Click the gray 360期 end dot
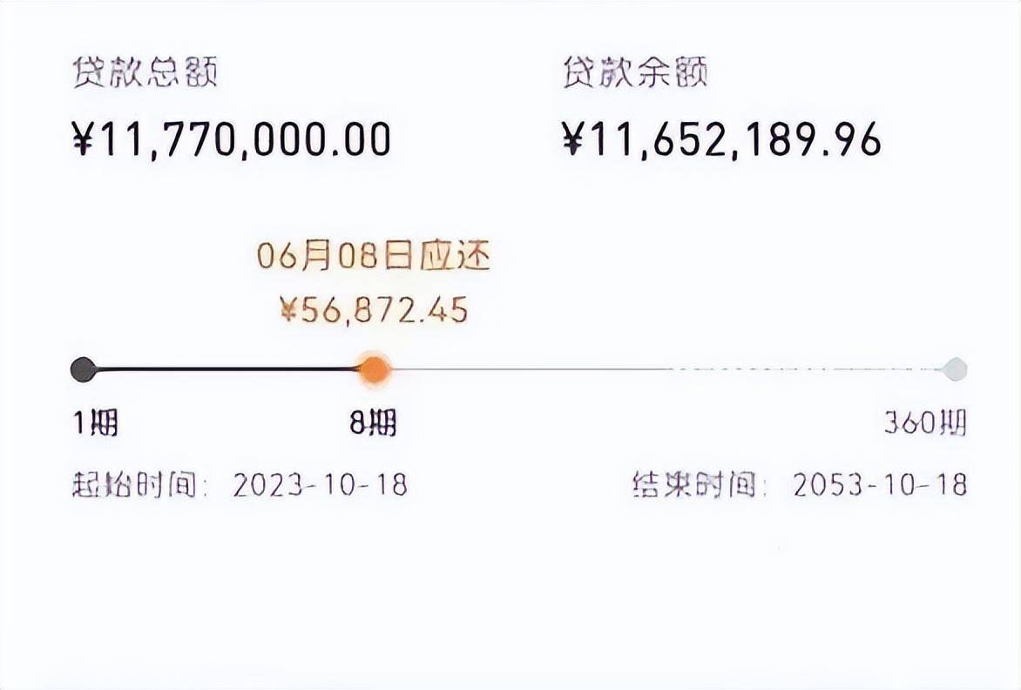This screenshot has width=1021, height=690. pyautogui.click(x=956, y=369)
